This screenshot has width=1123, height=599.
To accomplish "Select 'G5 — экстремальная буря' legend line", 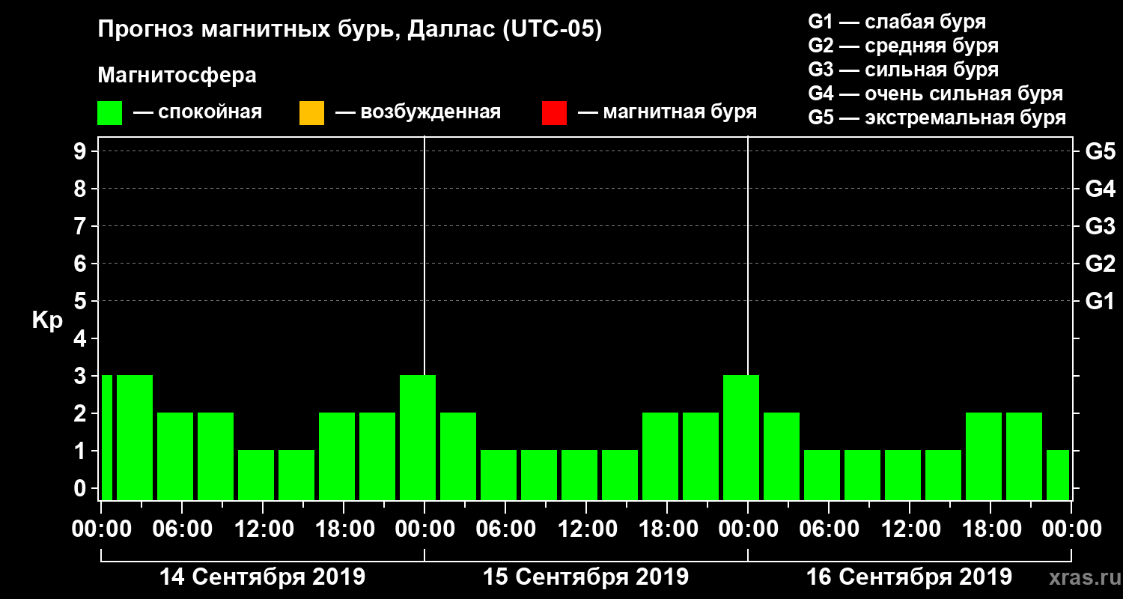I will pos(937,118).
